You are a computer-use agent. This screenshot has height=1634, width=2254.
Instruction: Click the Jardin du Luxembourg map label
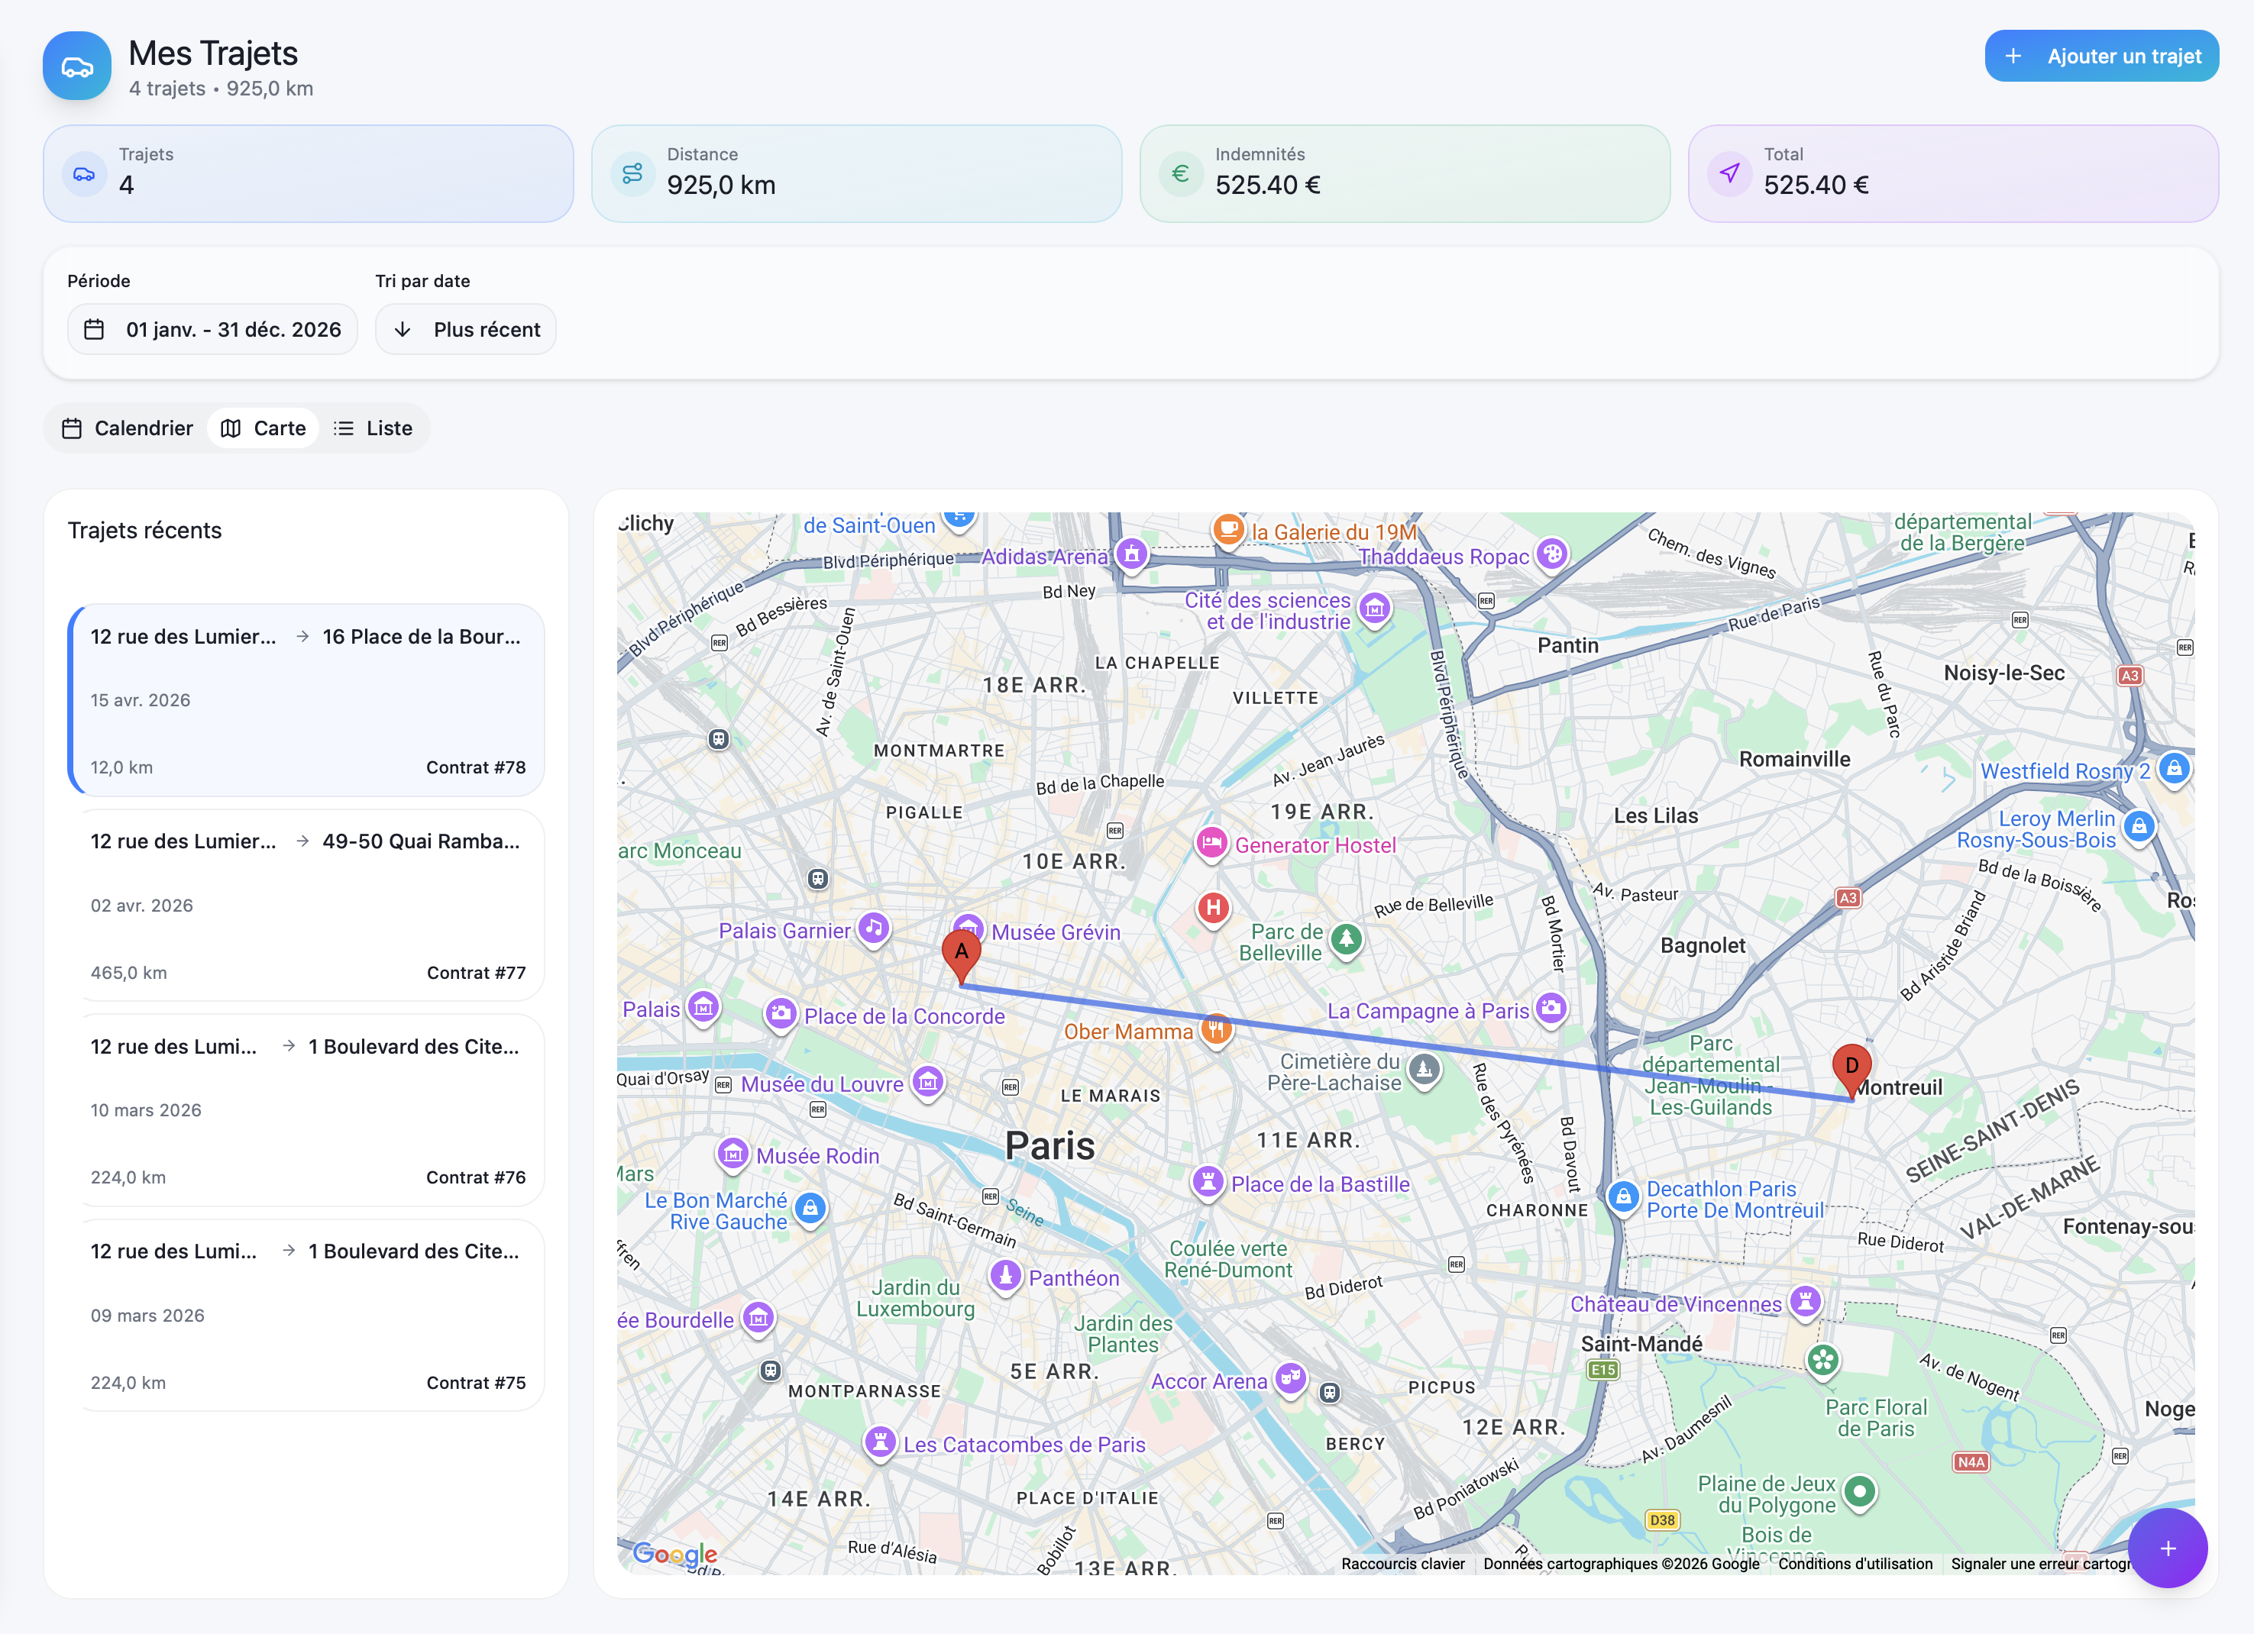click(917, 1297)
